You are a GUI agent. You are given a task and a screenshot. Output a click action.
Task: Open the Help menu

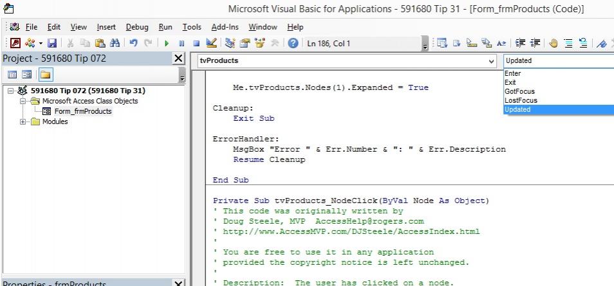click(x=295, y=27)
